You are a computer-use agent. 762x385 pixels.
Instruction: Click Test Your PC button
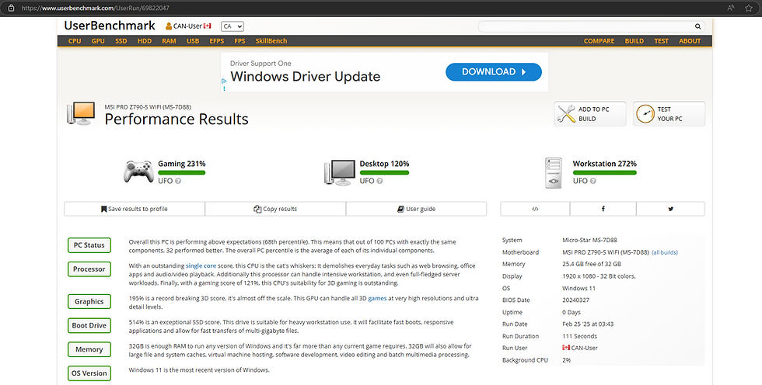point(669,114)
